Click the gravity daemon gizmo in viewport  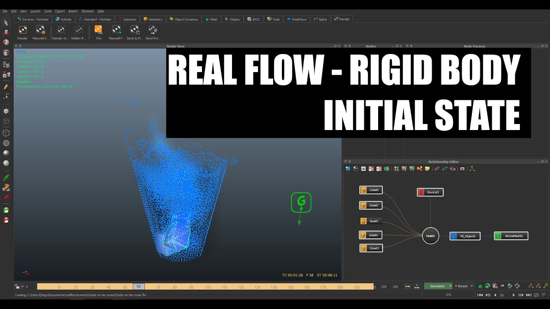tap(301, 203)
